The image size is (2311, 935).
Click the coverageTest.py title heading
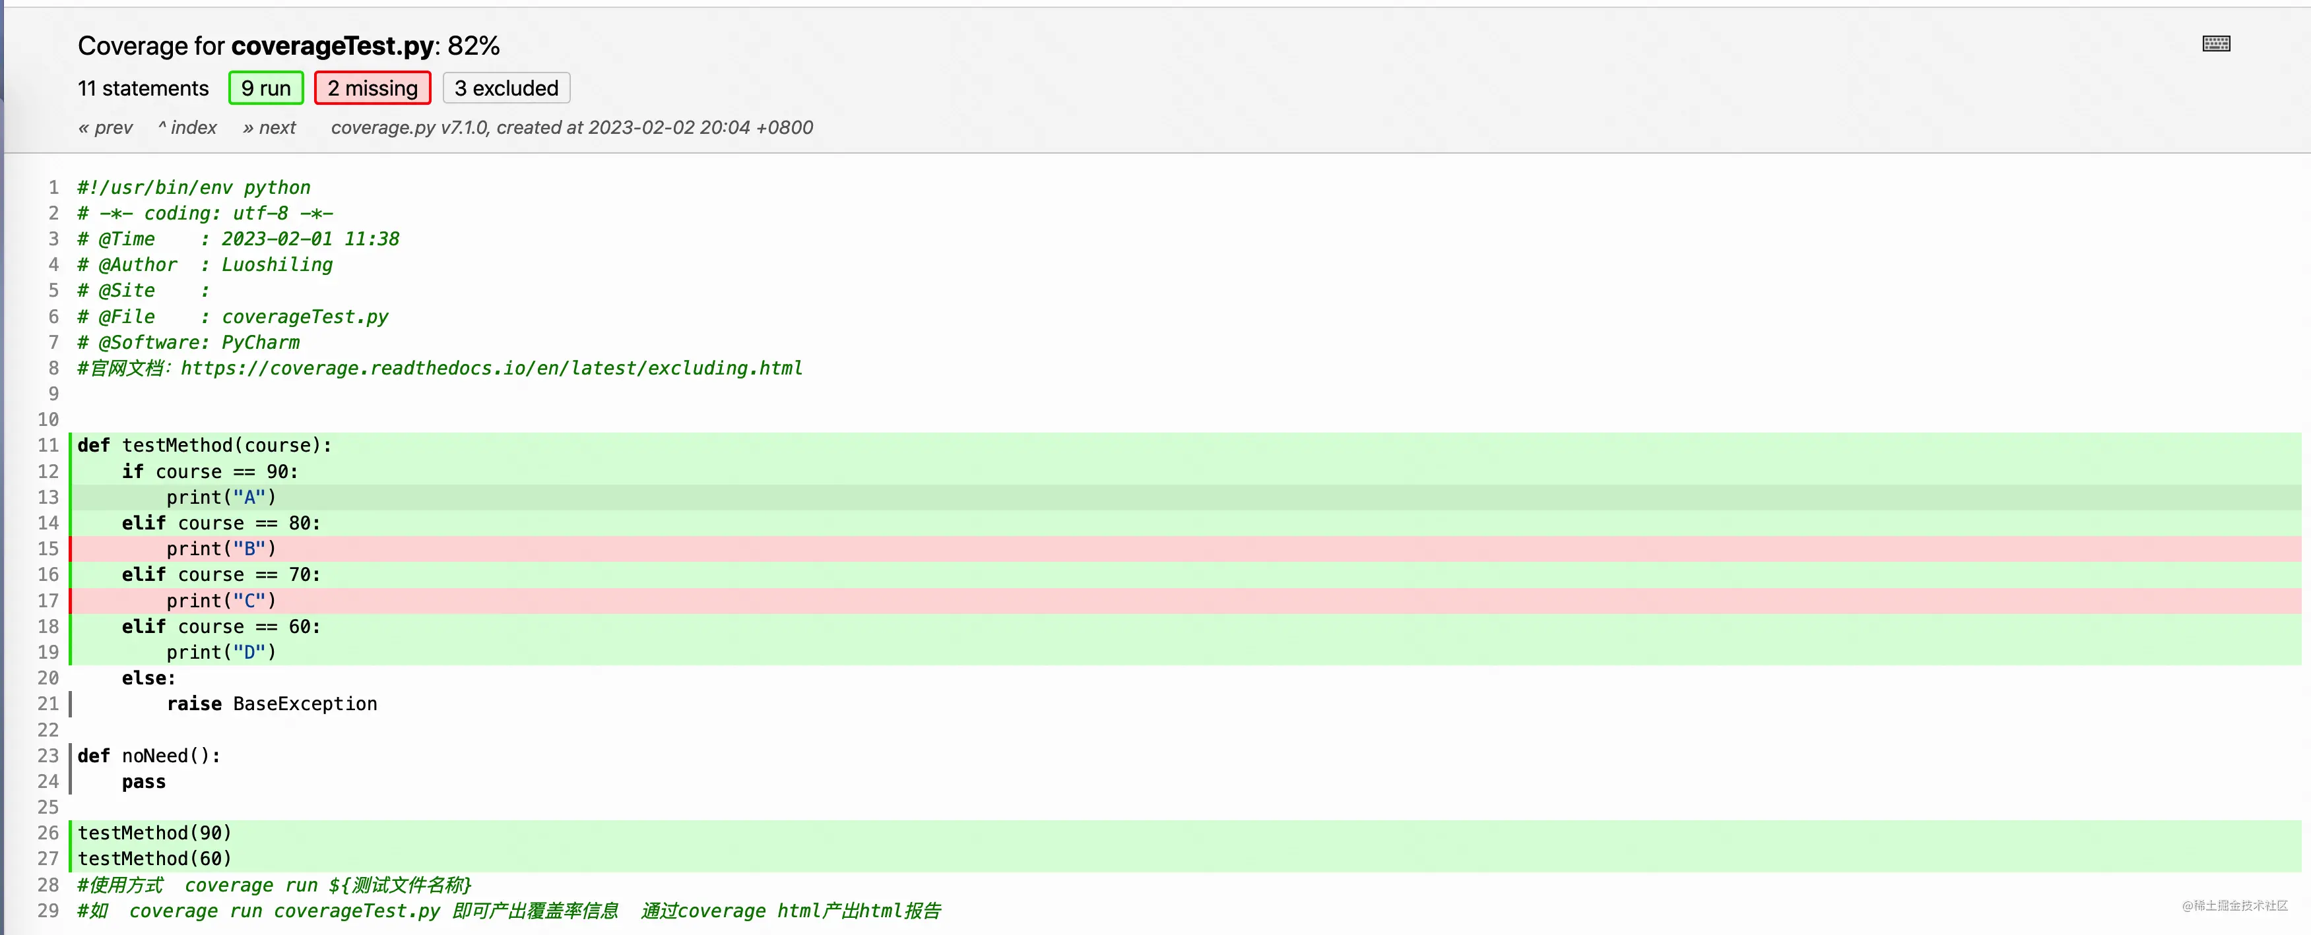332,45
